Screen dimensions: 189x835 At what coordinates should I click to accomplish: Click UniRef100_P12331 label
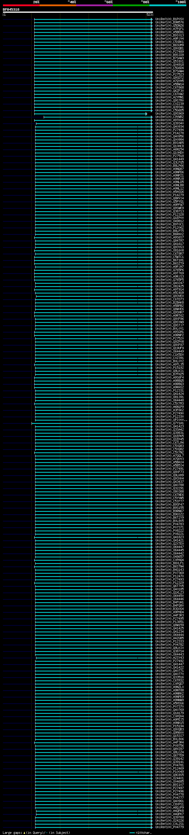click(x=170, y=391)
